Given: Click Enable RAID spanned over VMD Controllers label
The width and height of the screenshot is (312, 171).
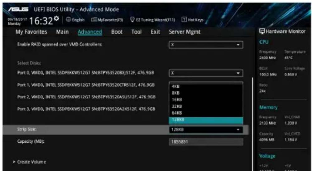Looking at the screenshot, I should 60,44.
